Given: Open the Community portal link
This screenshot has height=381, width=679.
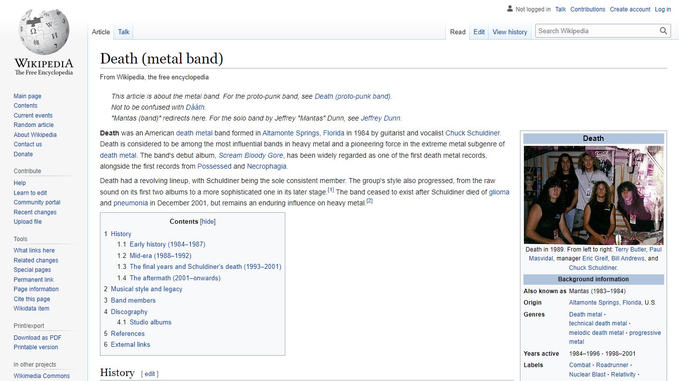Looking at the screenshot, I should [37, 202].
